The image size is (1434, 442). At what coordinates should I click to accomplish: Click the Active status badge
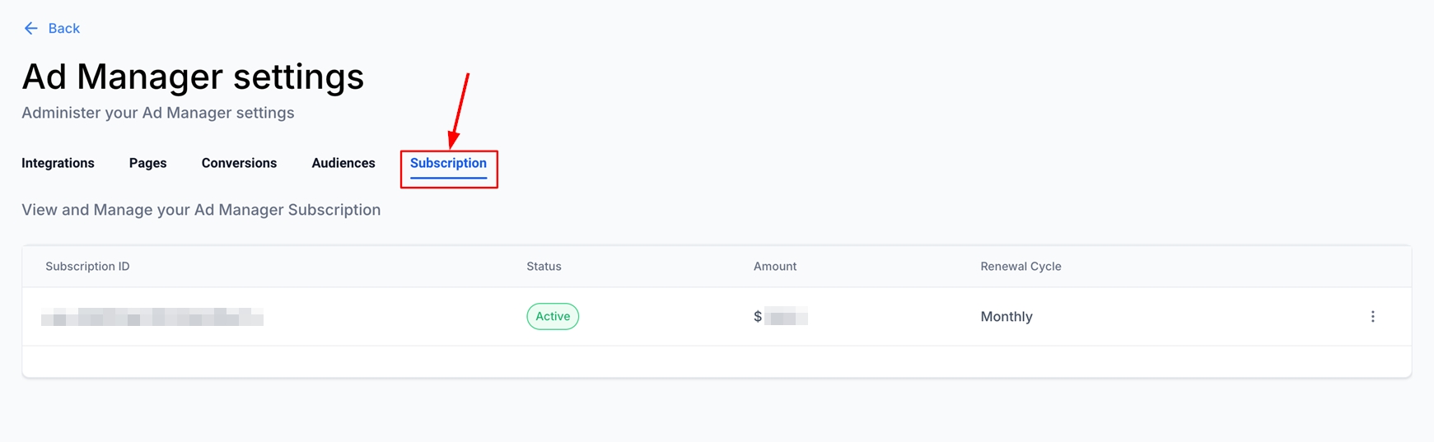(x=553, y=317)
